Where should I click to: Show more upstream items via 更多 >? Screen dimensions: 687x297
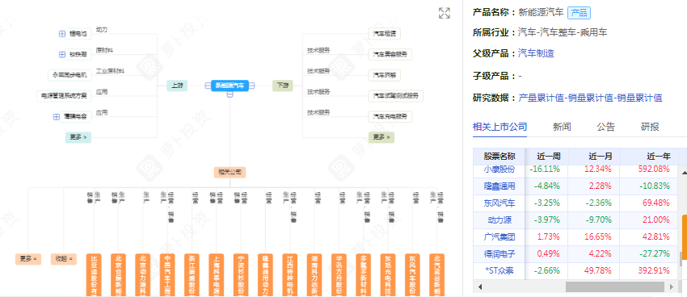click(78, 137)
